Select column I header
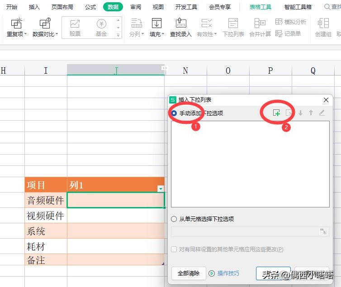The height and width of the screenshot is (287, 341). pos(46,70)
